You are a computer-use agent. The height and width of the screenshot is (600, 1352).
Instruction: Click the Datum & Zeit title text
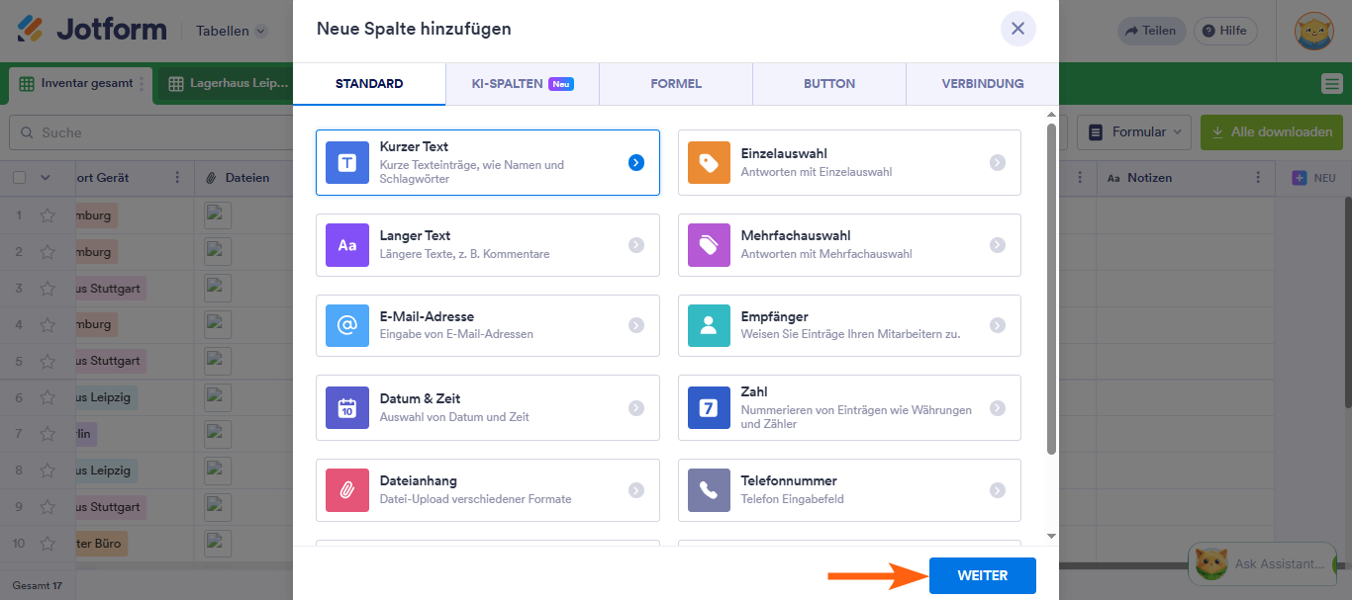tap(421, 399)
